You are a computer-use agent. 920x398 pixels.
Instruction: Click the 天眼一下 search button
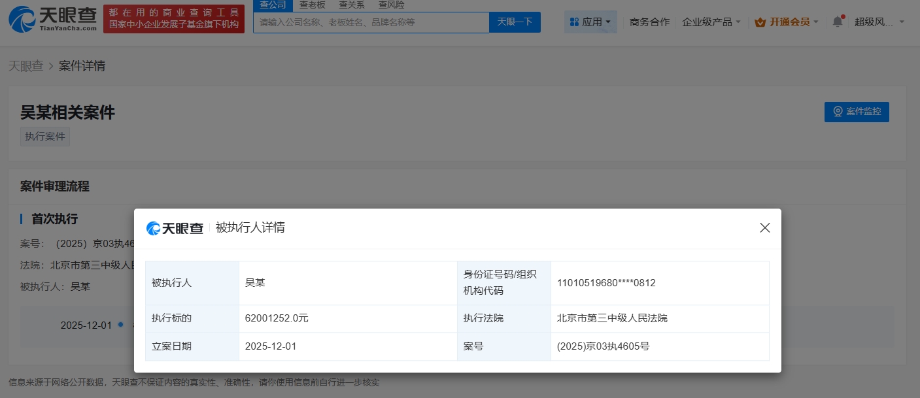pyautogui.click(x=515, y=22)
